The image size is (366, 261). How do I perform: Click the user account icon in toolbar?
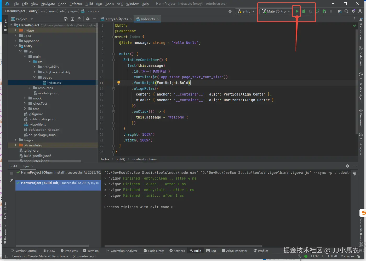pyautogui.click(x=360, y=11)
